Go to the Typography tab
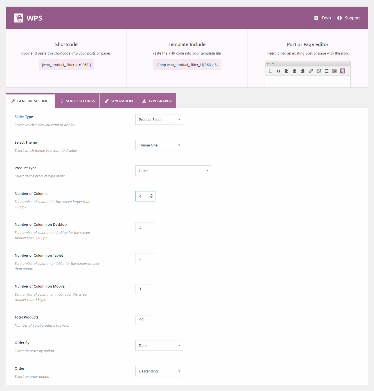Viewport: 374px width, 391px height. pyautogui.click(x=157, y=101)
